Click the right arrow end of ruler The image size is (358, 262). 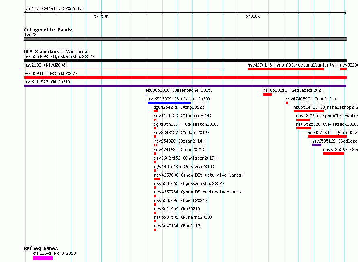[346, 12]
